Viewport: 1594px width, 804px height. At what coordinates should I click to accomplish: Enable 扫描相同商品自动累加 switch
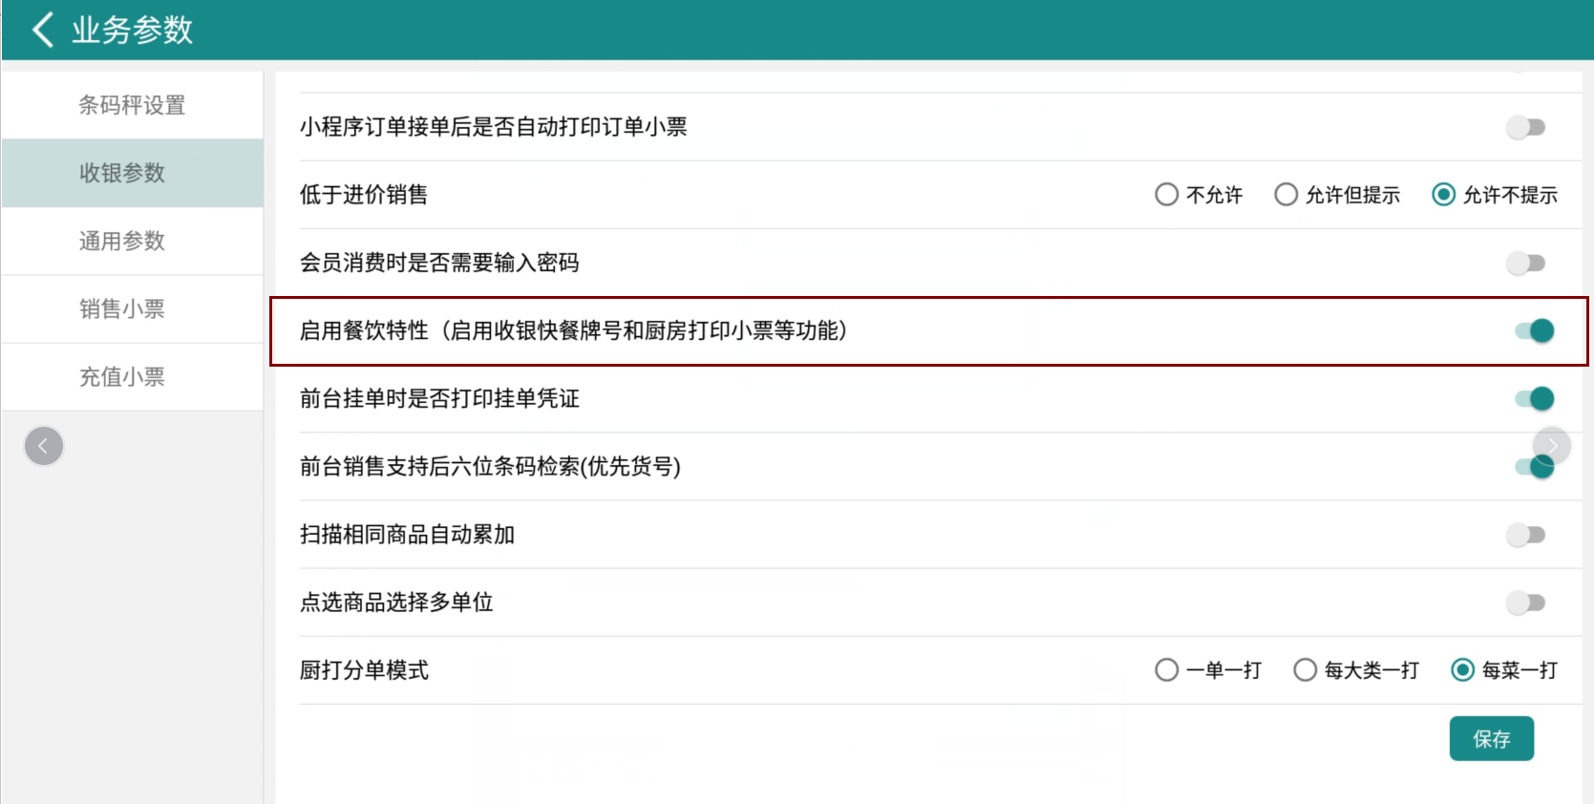[x=1526, y=535]
